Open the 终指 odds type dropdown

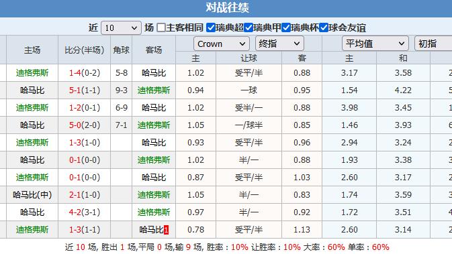pyautogui.click(x=279, y=44)
